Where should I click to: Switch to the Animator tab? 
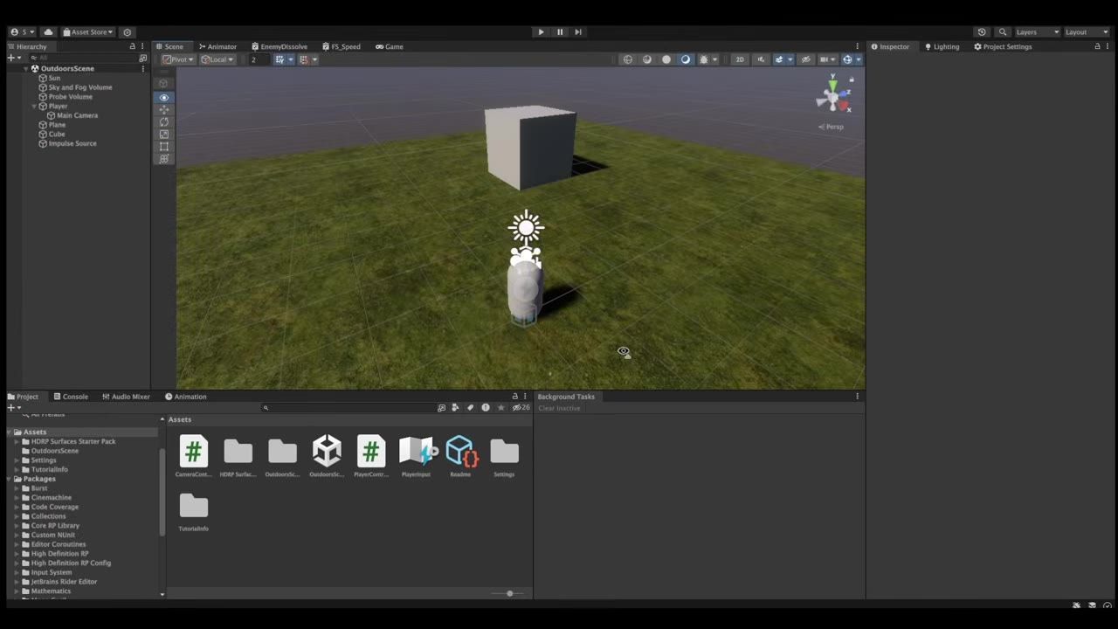[x=217, y=47]
